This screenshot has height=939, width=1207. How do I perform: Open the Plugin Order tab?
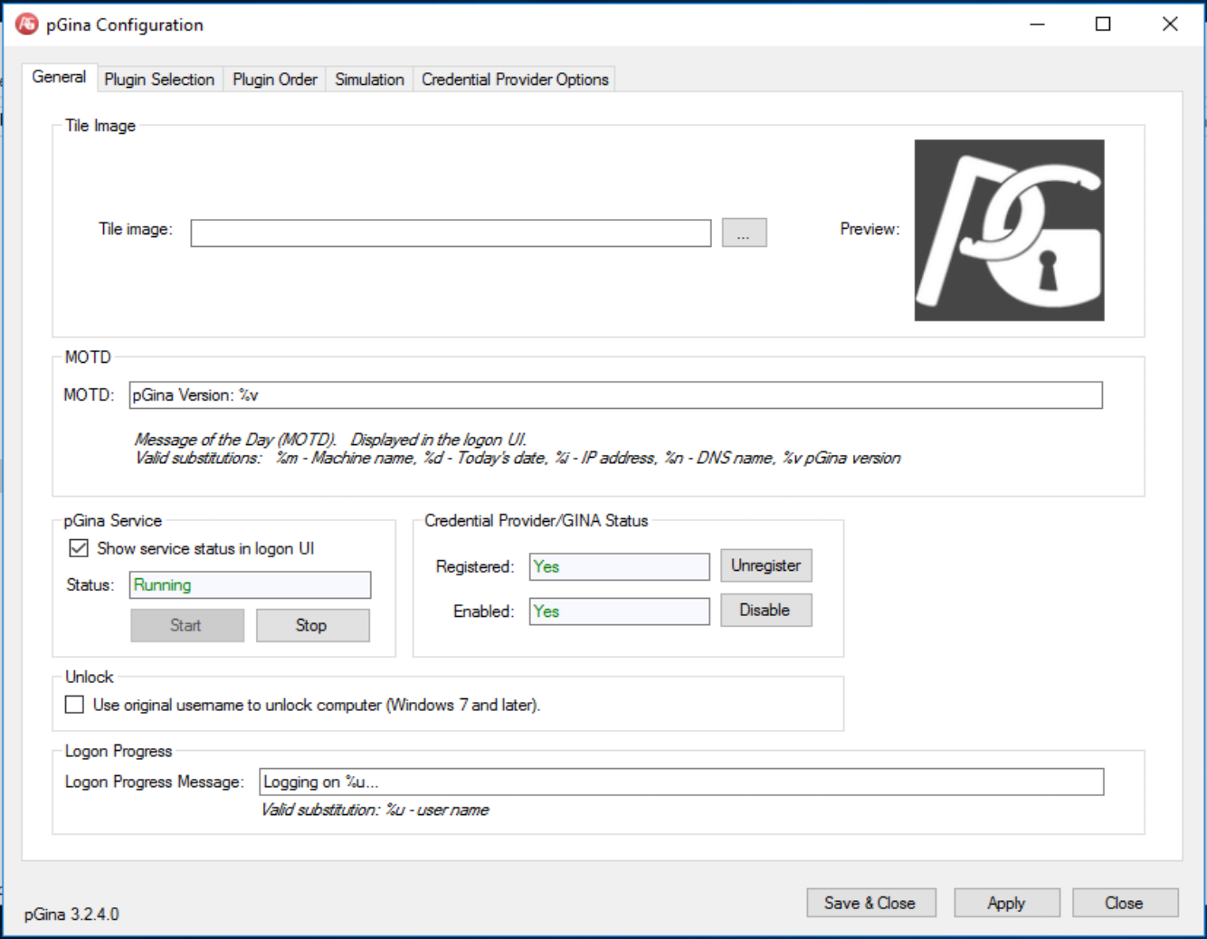(x=274, y=80)
